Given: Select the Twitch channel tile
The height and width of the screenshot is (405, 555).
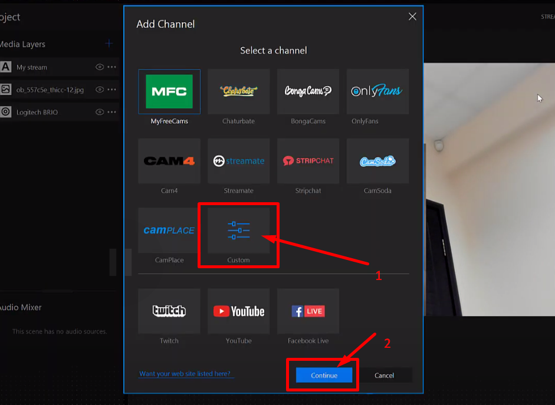Looking at the screenshot, I should [169, 311].
